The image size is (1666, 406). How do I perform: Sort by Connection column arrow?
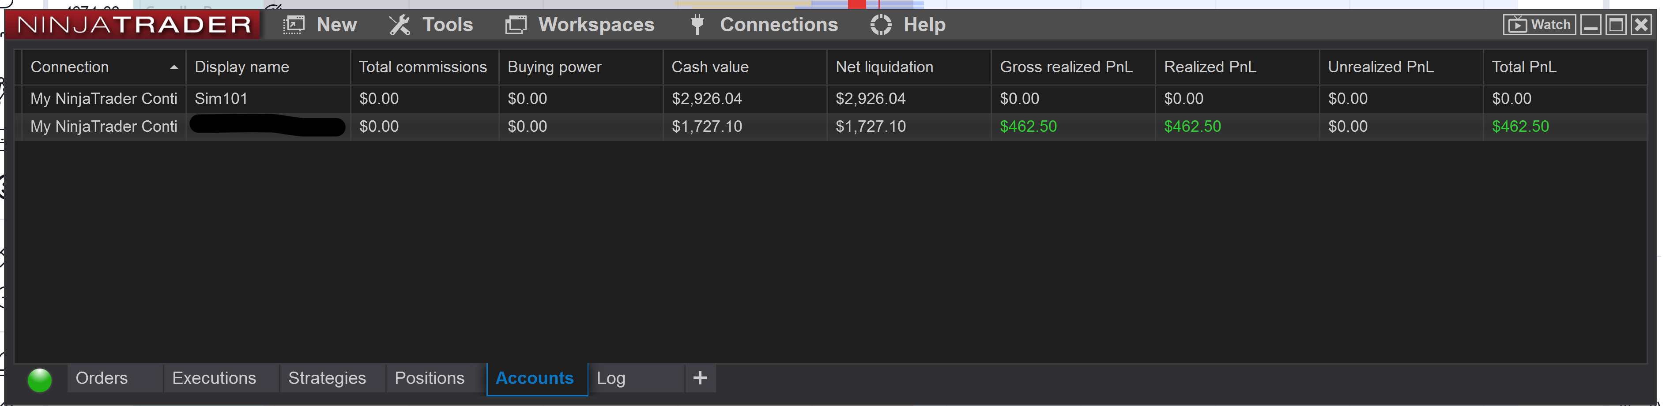173,67
